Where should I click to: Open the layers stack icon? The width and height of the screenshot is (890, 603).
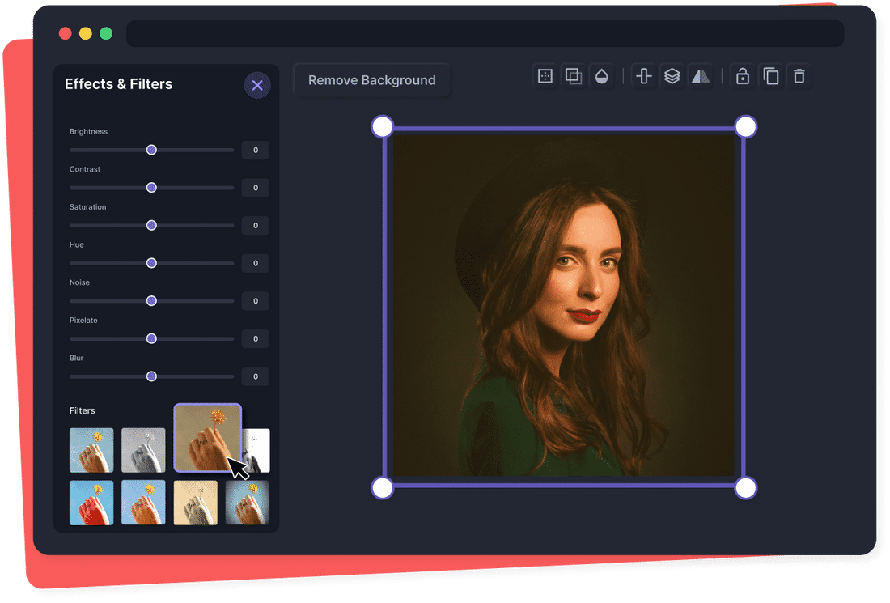tap(672, 76)
